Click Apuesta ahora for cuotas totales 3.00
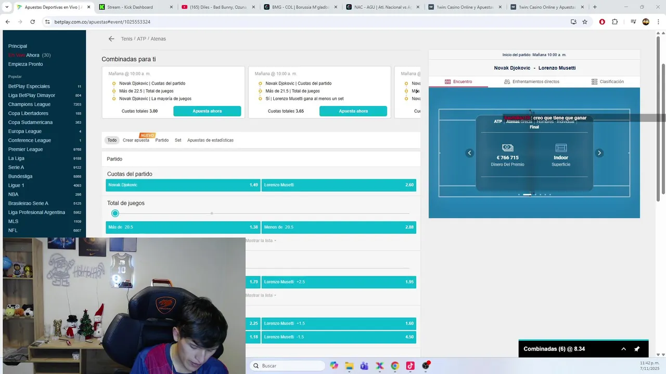This screenshot has width=666, height=374. [x=207, y=111]
